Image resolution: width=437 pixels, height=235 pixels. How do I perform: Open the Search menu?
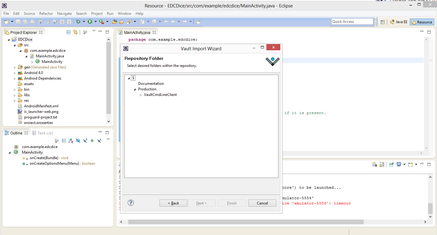81,14
